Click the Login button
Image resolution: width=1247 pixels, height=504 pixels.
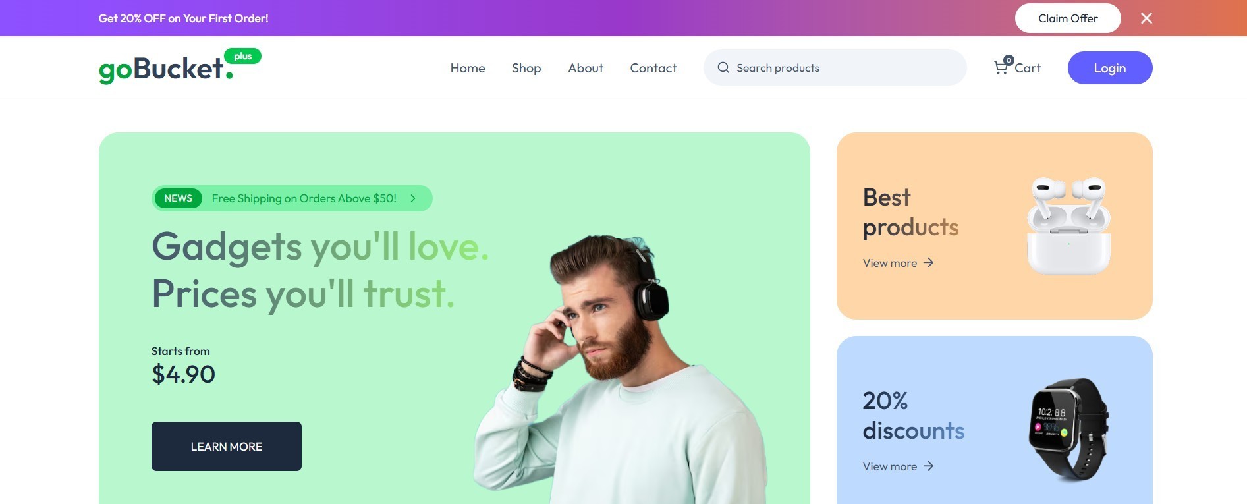click(1110, 68)
